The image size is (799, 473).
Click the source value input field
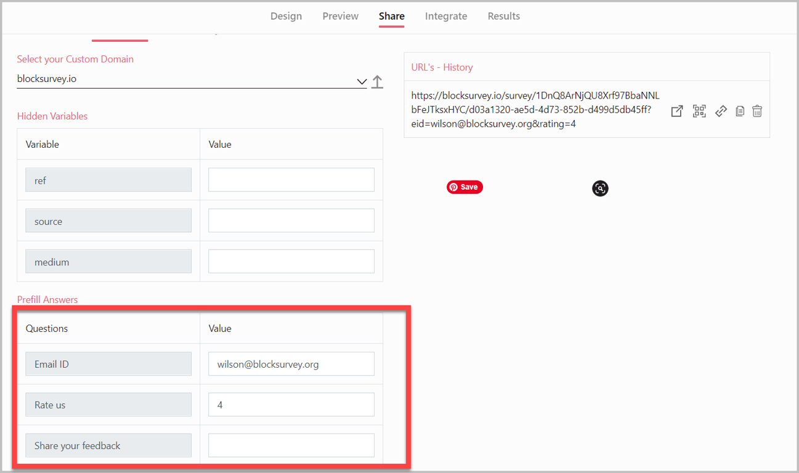(x=291, y=220)
